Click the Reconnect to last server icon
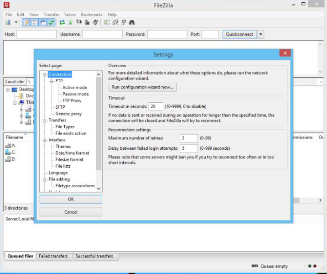Image resolution: width=327 pixels, height=274 pixels. pyautogui.click(x=95, y=22)
